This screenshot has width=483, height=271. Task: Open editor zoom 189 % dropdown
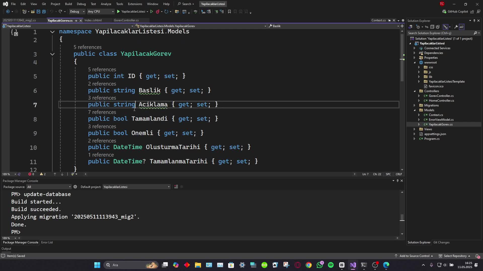9,174
